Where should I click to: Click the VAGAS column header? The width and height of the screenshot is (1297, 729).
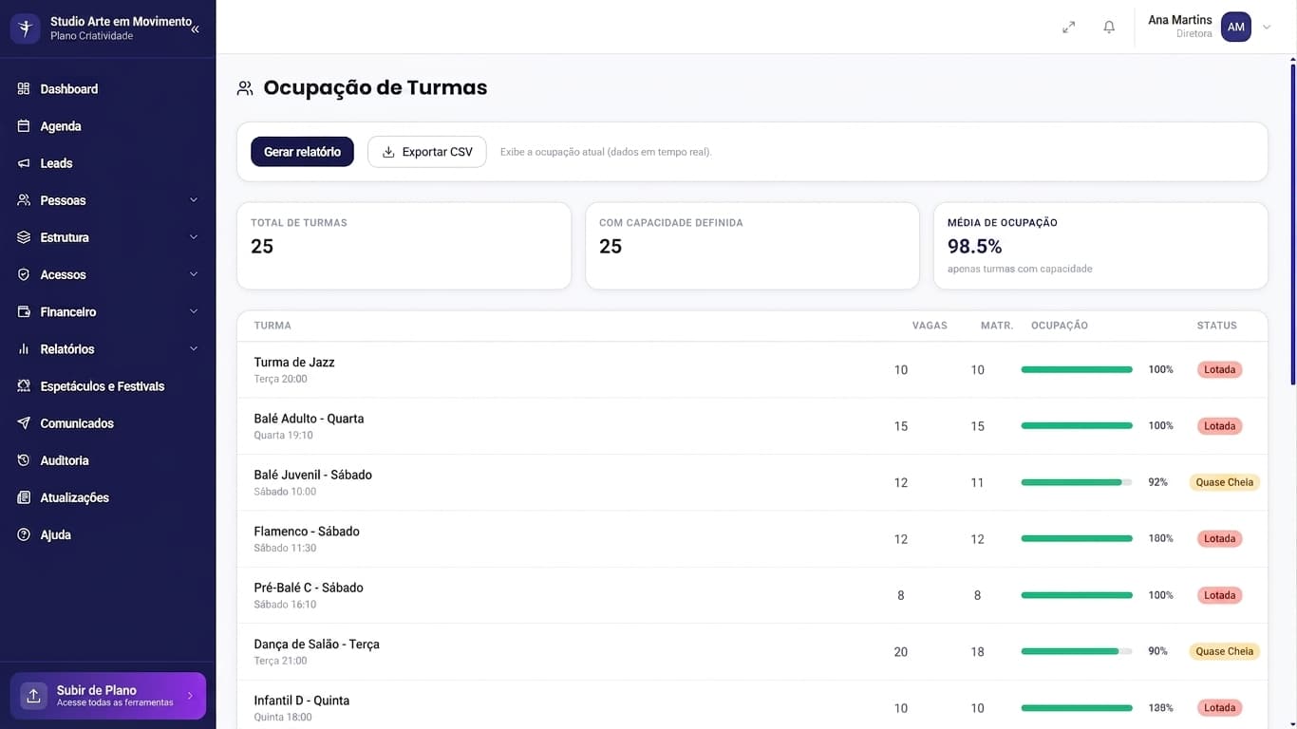[x=930, y=326]
